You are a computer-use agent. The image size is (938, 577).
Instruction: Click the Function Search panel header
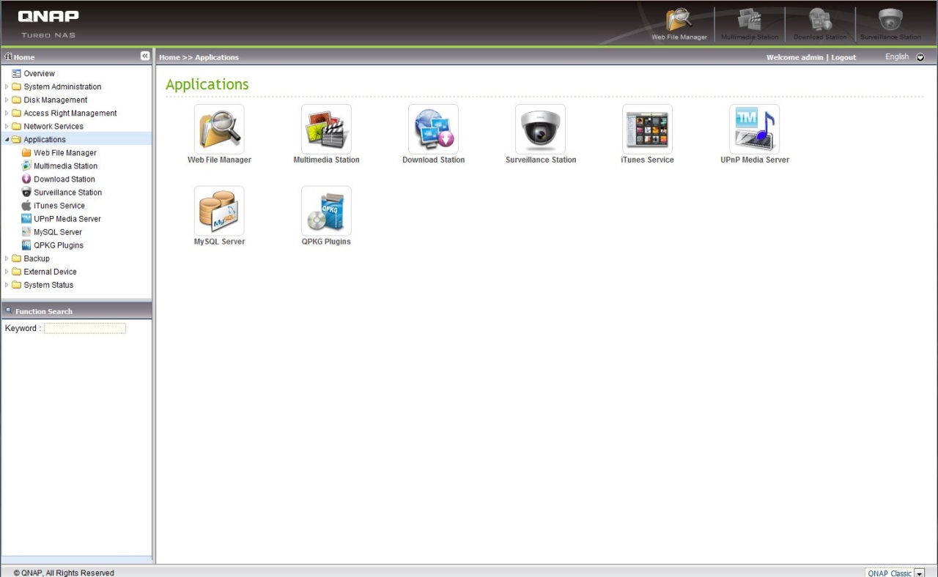pyautogui.click(x=76, y=310)
